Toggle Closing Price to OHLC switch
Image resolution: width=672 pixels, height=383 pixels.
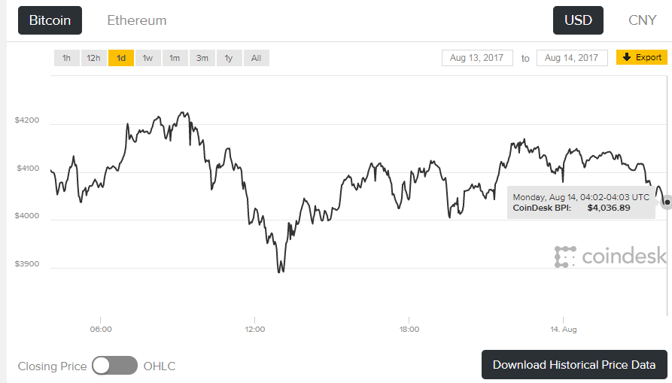115,366
